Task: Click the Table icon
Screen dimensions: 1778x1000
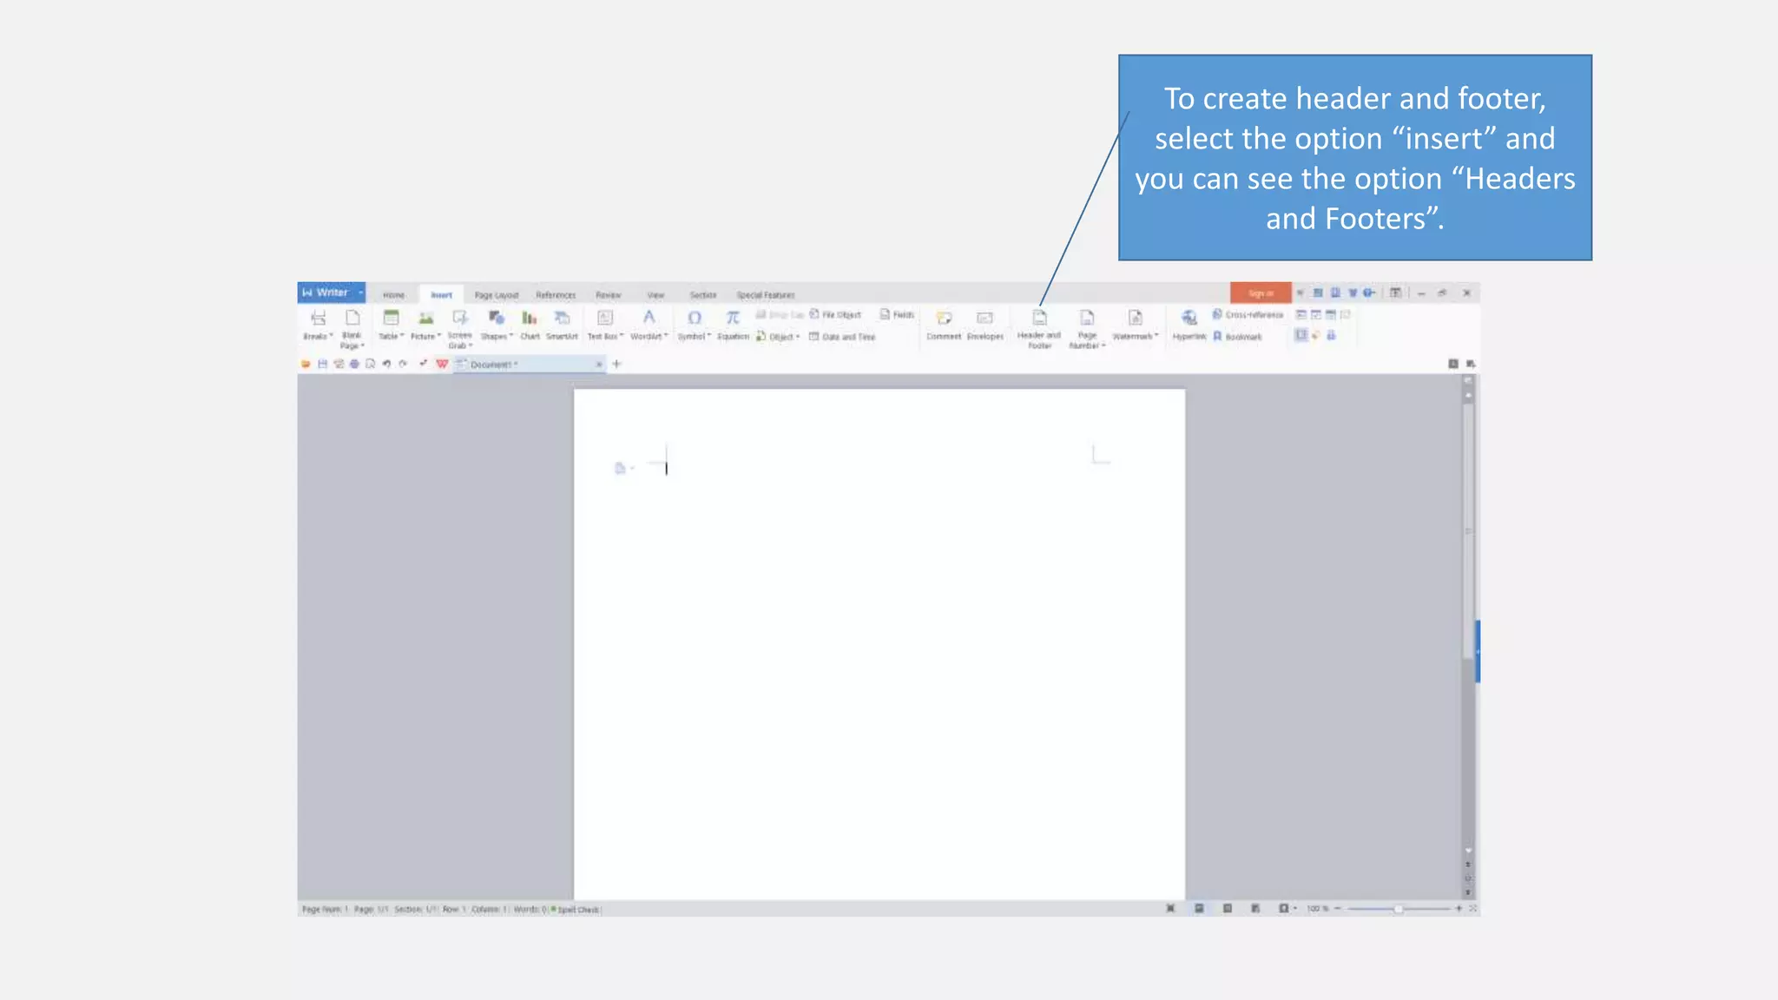Action: click(391, 318)
